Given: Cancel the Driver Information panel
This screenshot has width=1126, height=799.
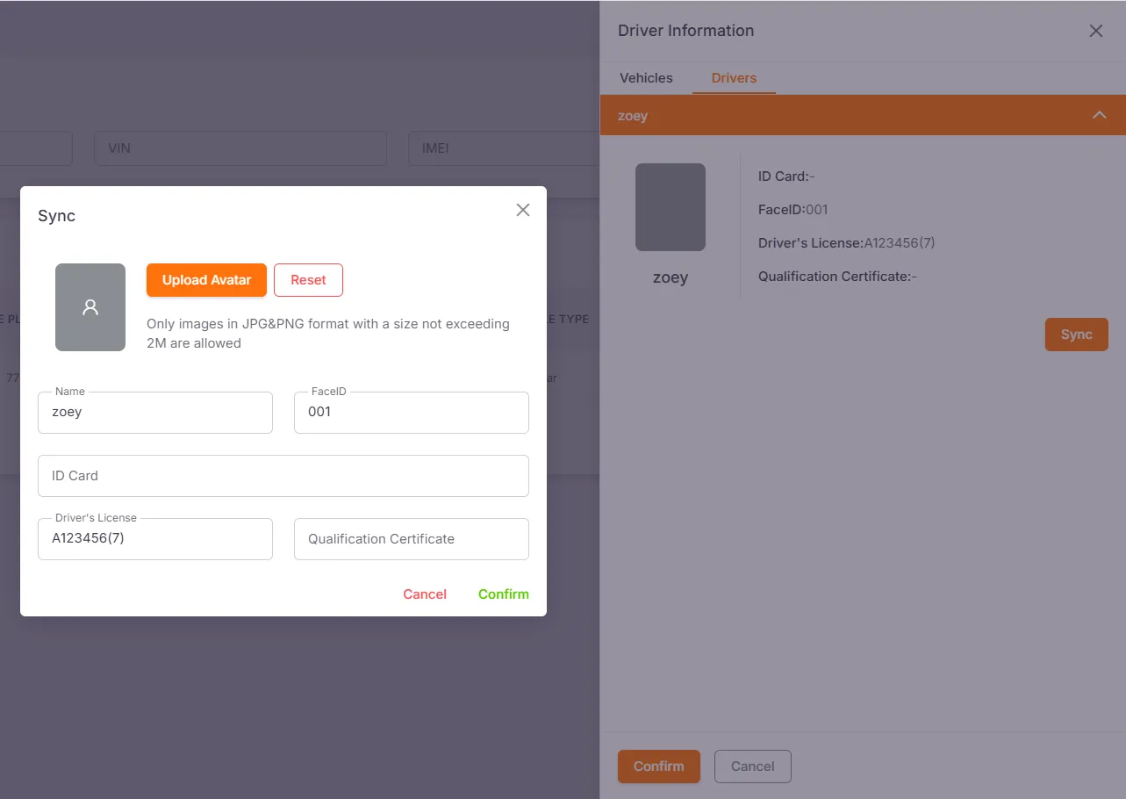Looking at the screenshot, I should tap(752, 767).
